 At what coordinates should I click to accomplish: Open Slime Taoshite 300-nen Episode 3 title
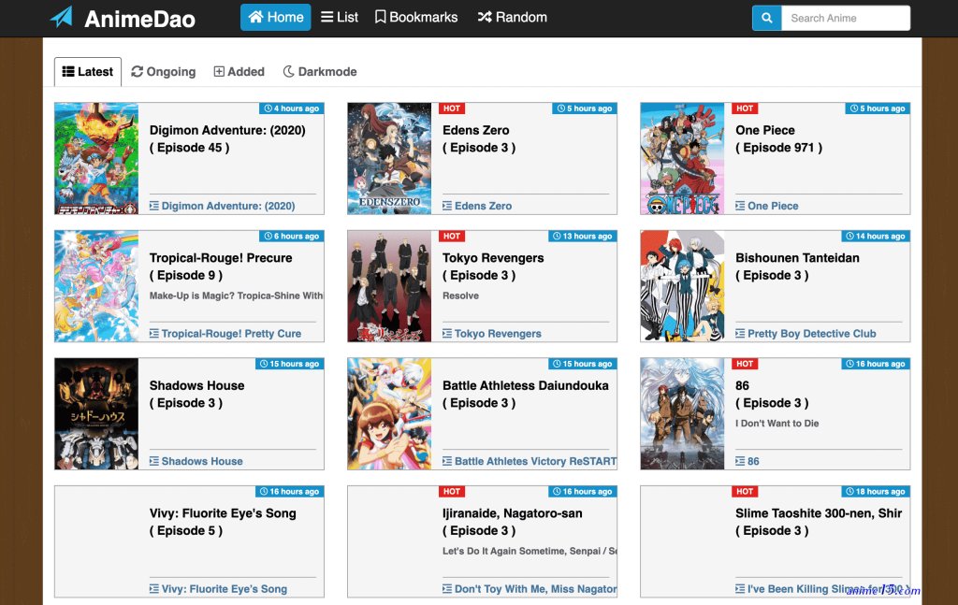click(x=819, y=522)
